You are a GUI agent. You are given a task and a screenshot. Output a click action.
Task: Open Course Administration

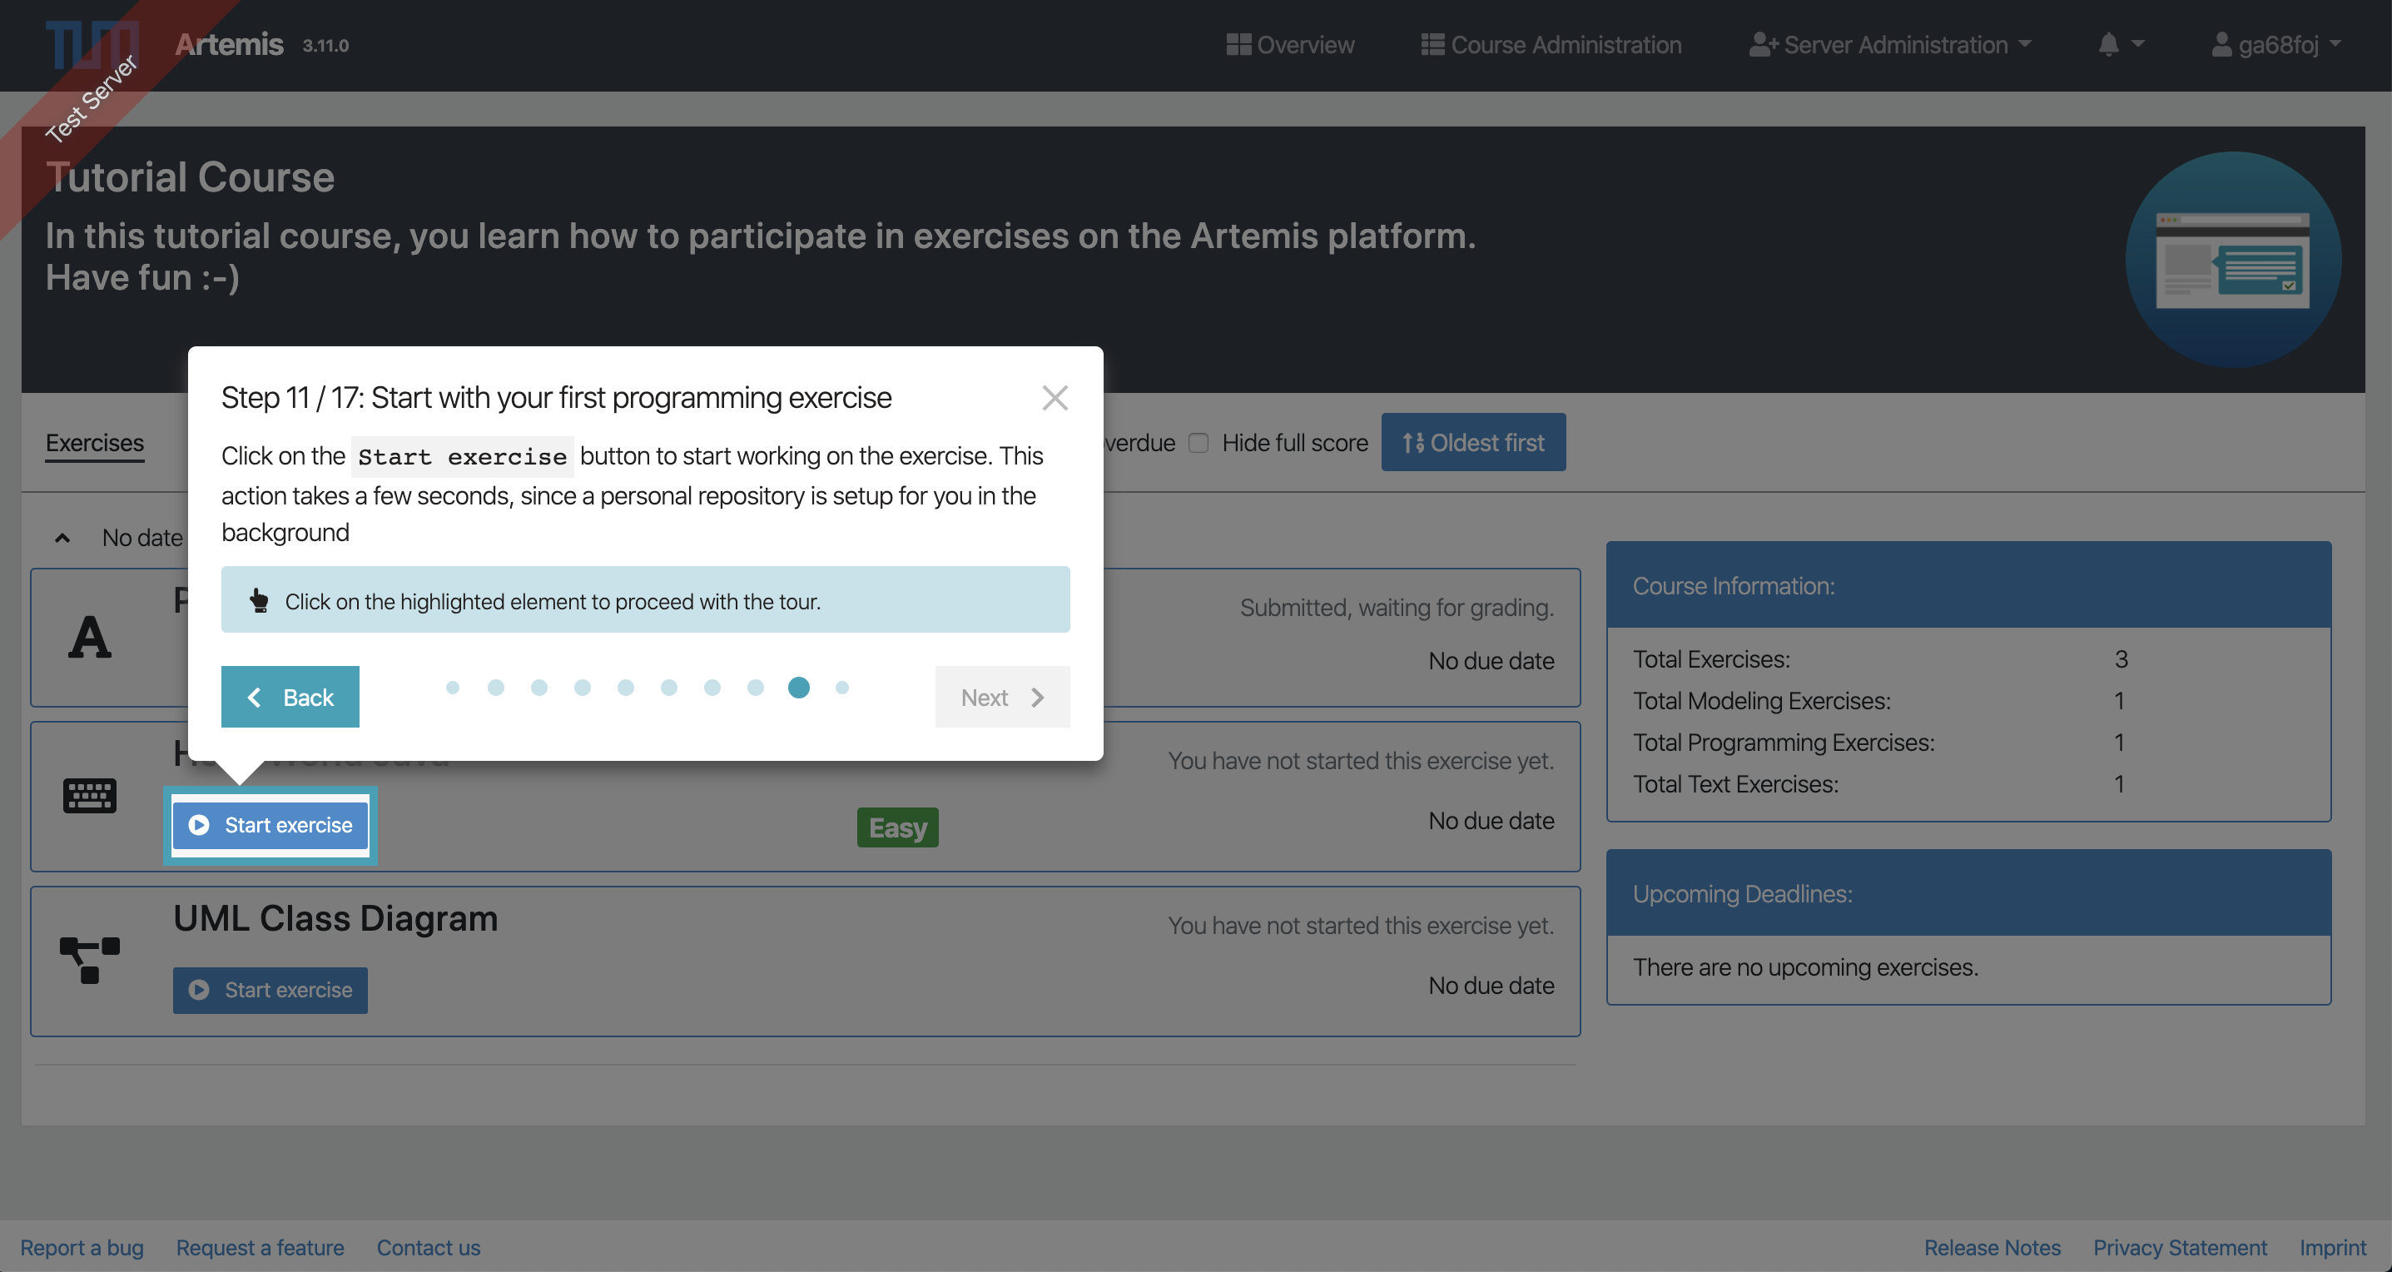1551,45
